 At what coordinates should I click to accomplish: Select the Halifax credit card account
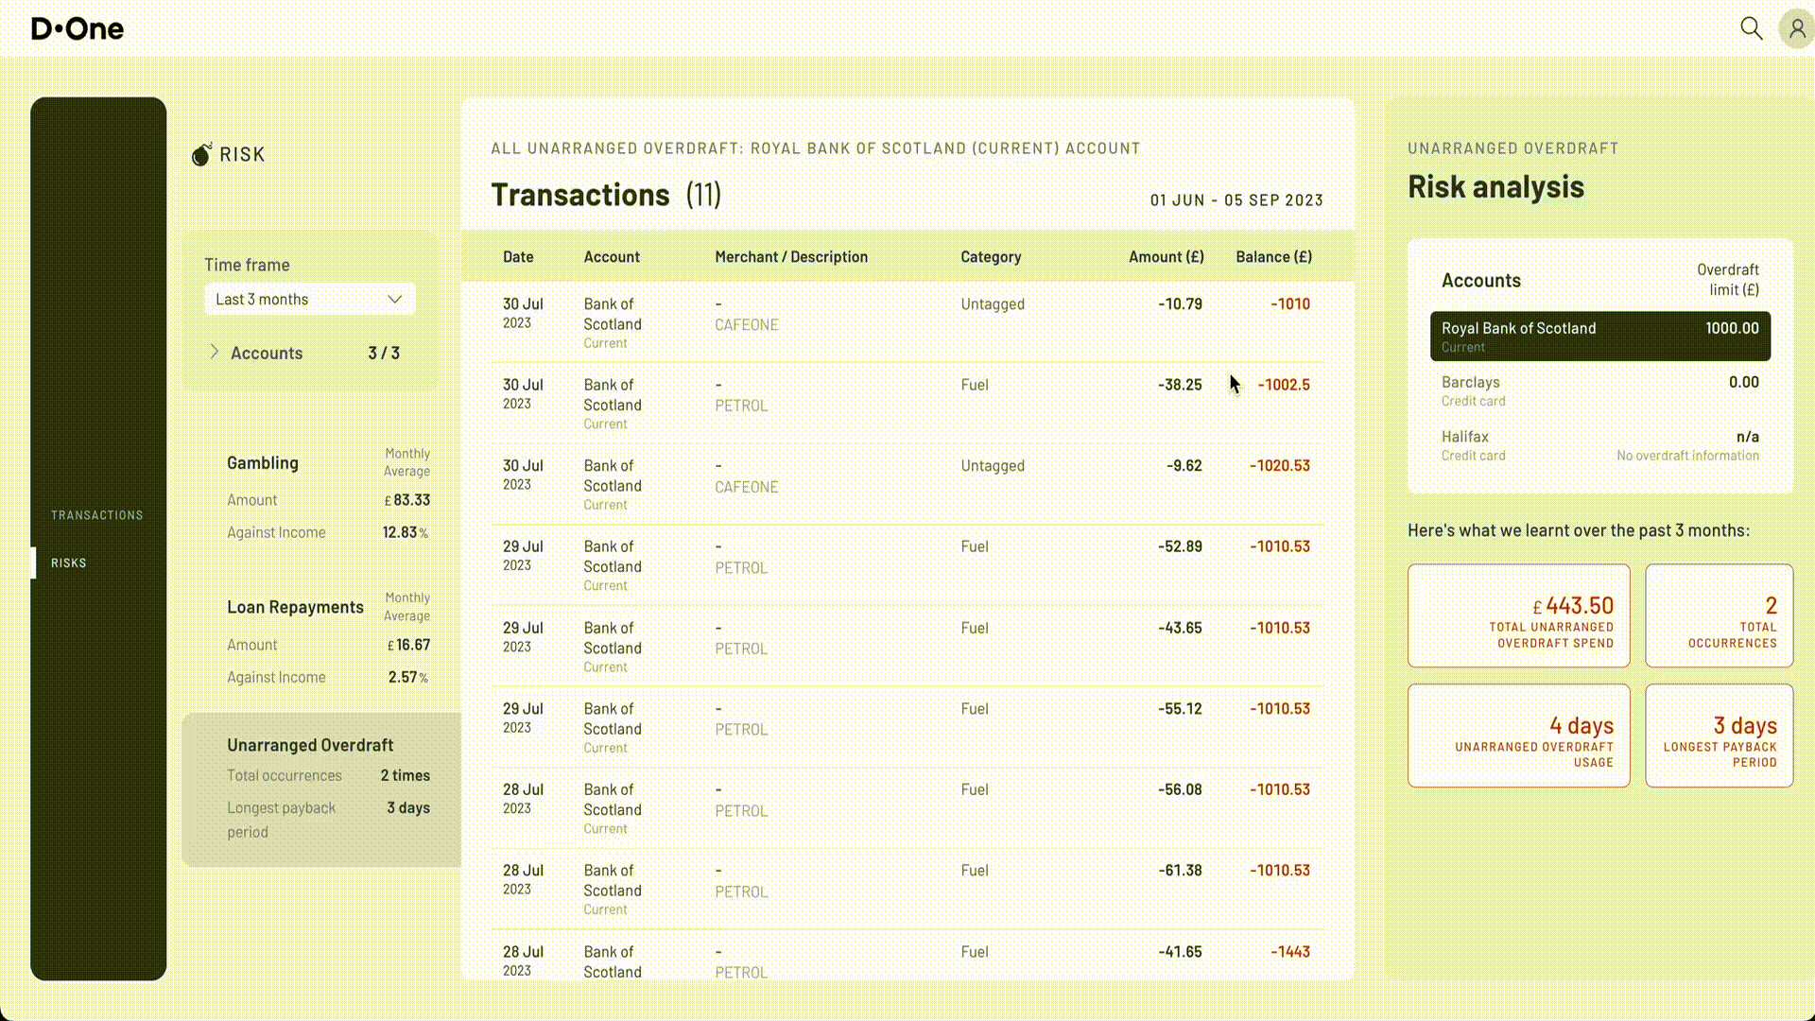(1599, 445)
